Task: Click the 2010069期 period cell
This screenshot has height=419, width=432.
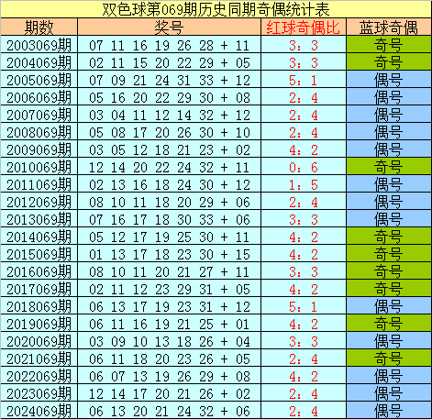Action: [39, 167]
